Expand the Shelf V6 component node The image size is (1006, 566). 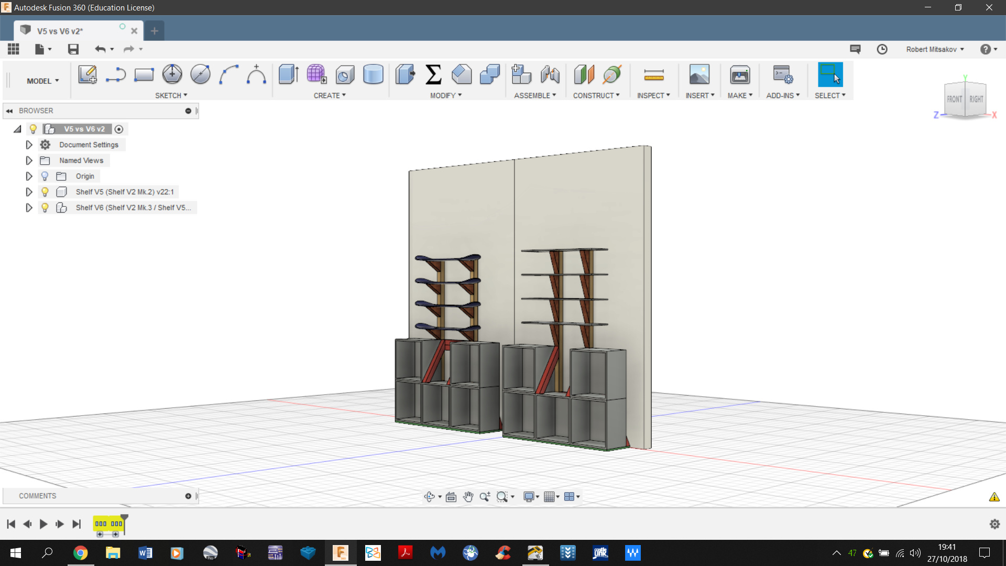point(29,208)
